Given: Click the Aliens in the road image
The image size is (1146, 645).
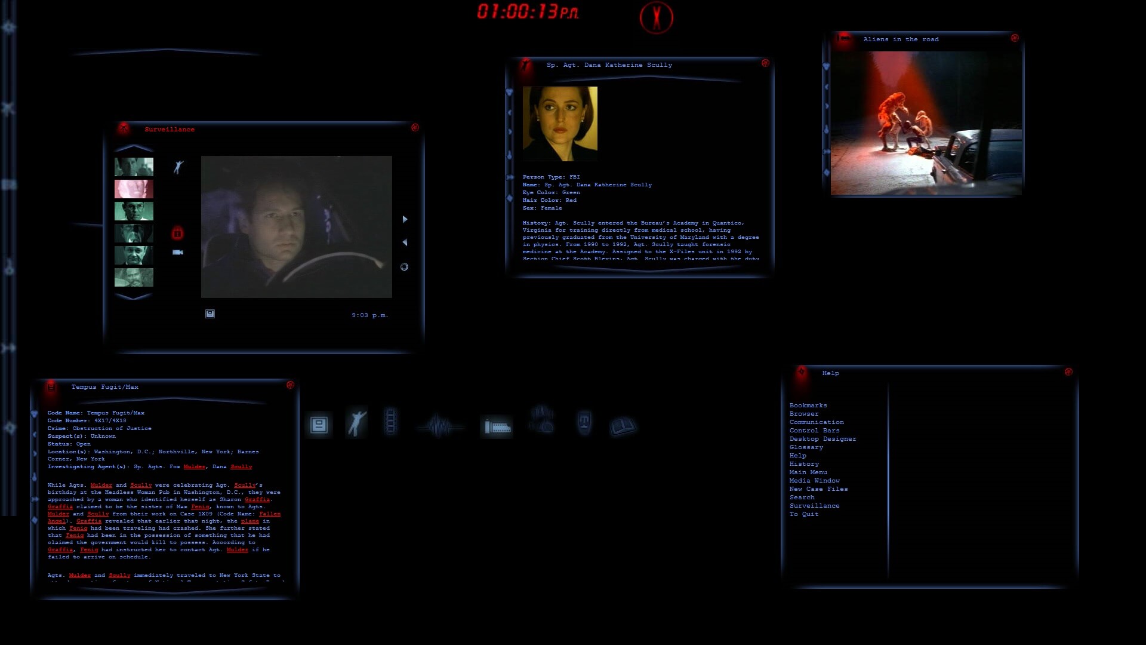Looking at the screenshot, I should [926, 122].
